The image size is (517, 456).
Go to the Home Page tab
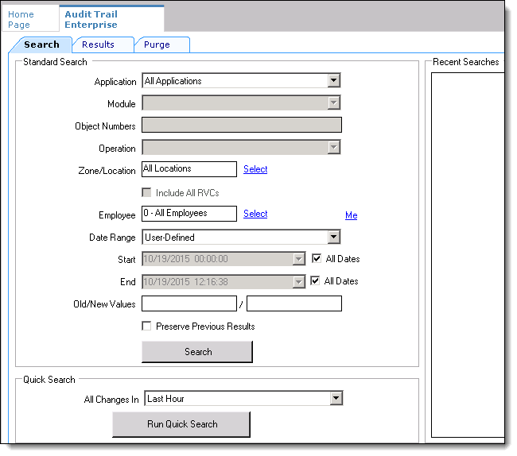tap(21, 19)
